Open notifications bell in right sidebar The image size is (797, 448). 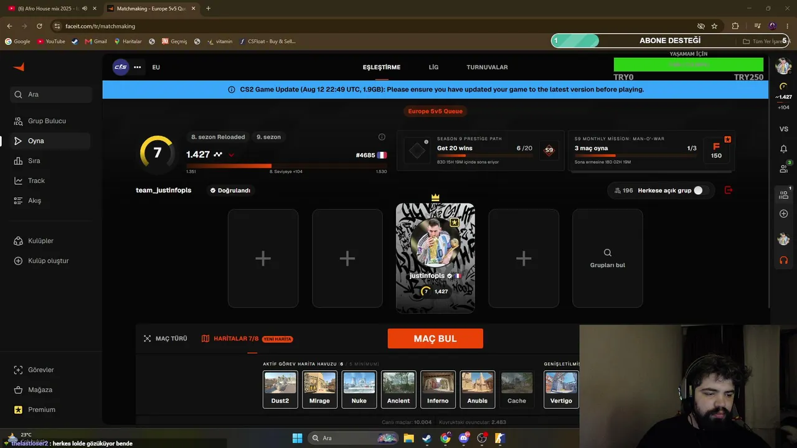[784, 149]
